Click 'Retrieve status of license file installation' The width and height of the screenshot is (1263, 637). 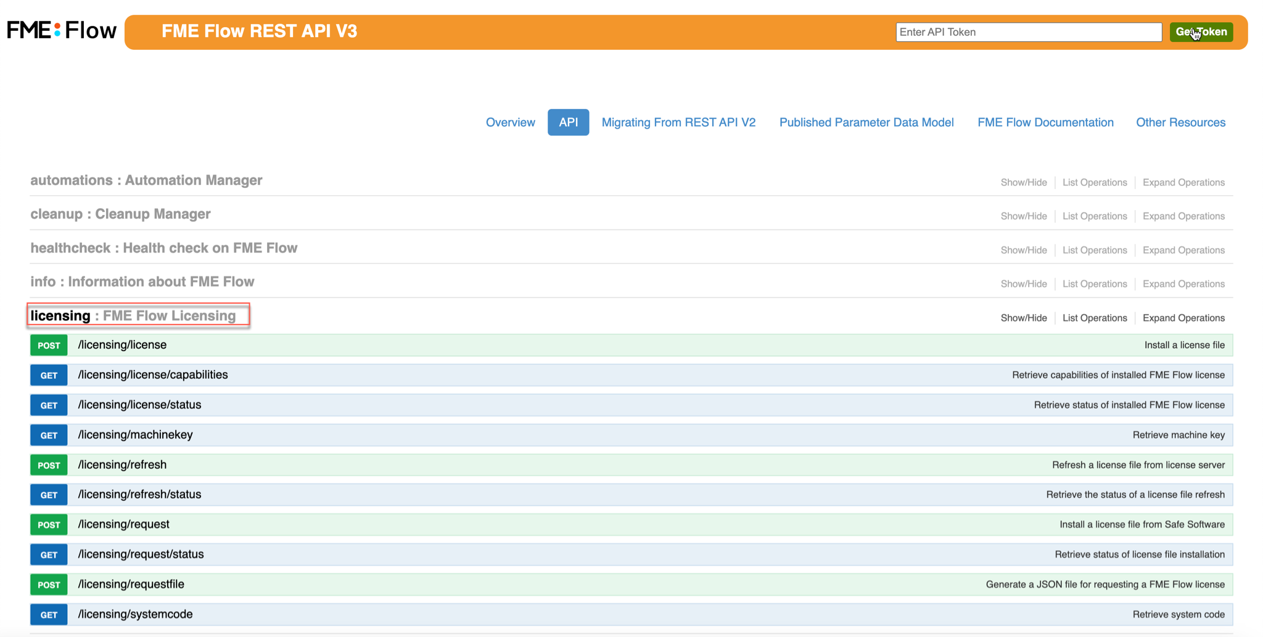tap(1140, 554)
